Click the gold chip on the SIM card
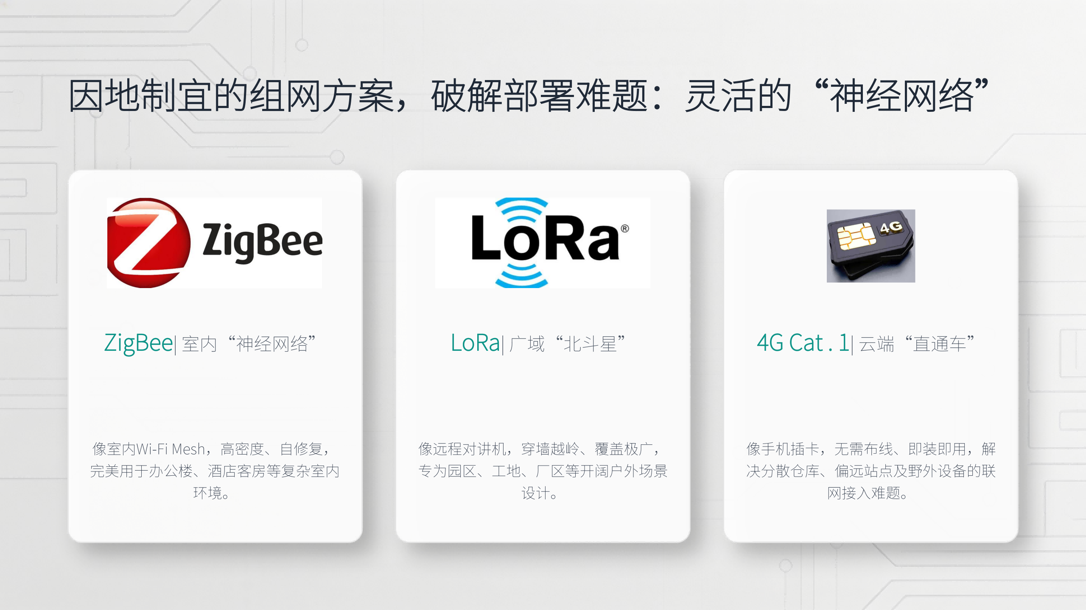This screenshot has height=610, width=1086. click(x=856, y=237)
